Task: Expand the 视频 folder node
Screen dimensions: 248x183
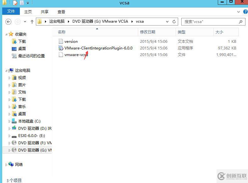Action: (9, 78)
